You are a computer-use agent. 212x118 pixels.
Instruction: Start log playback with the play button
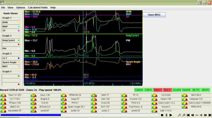pyautogui.click(x=171, y=115)
